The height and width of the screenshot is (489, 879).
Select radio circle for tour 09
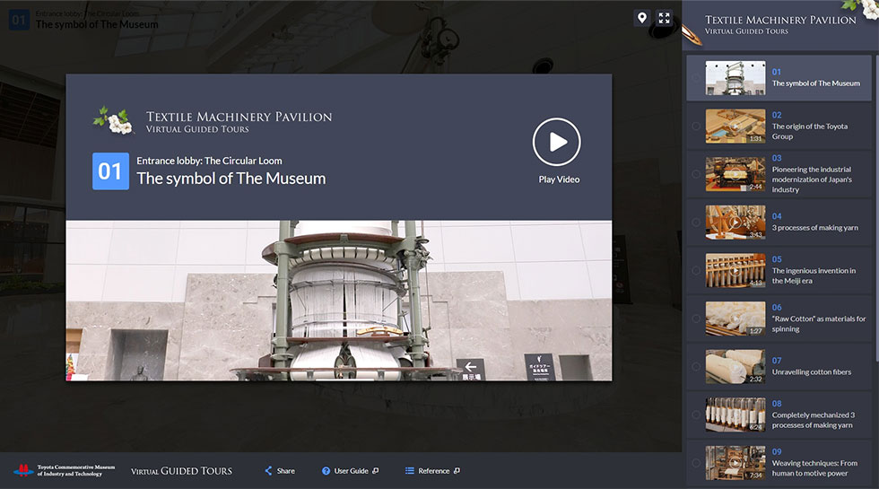696,463
